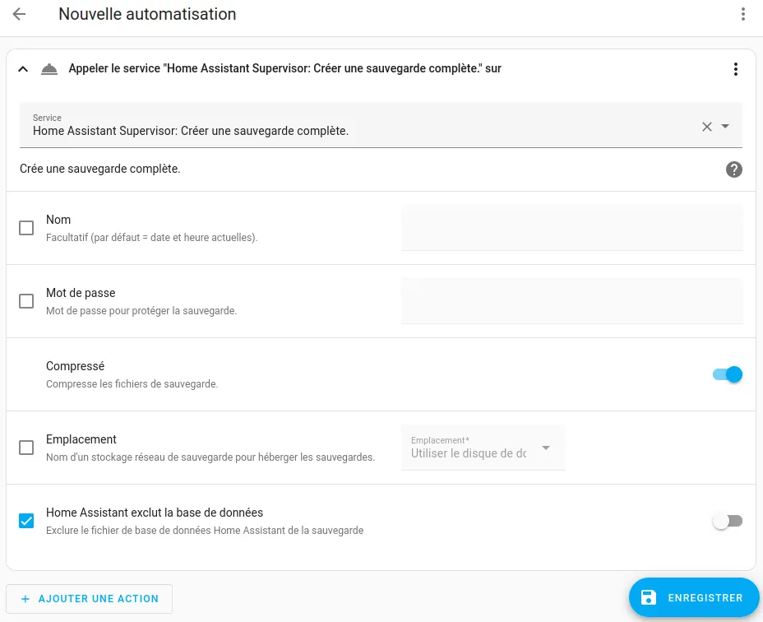This screenshot has height=622, width=763.
Task: Click the floppy disk save icon
Action: coord(650,597)
